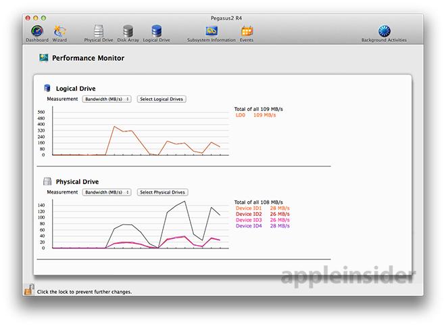Close the Pegasus2 R4 window
Image resolution: width=446 pixels, height=327 pixels.
[x=28, y=18]
